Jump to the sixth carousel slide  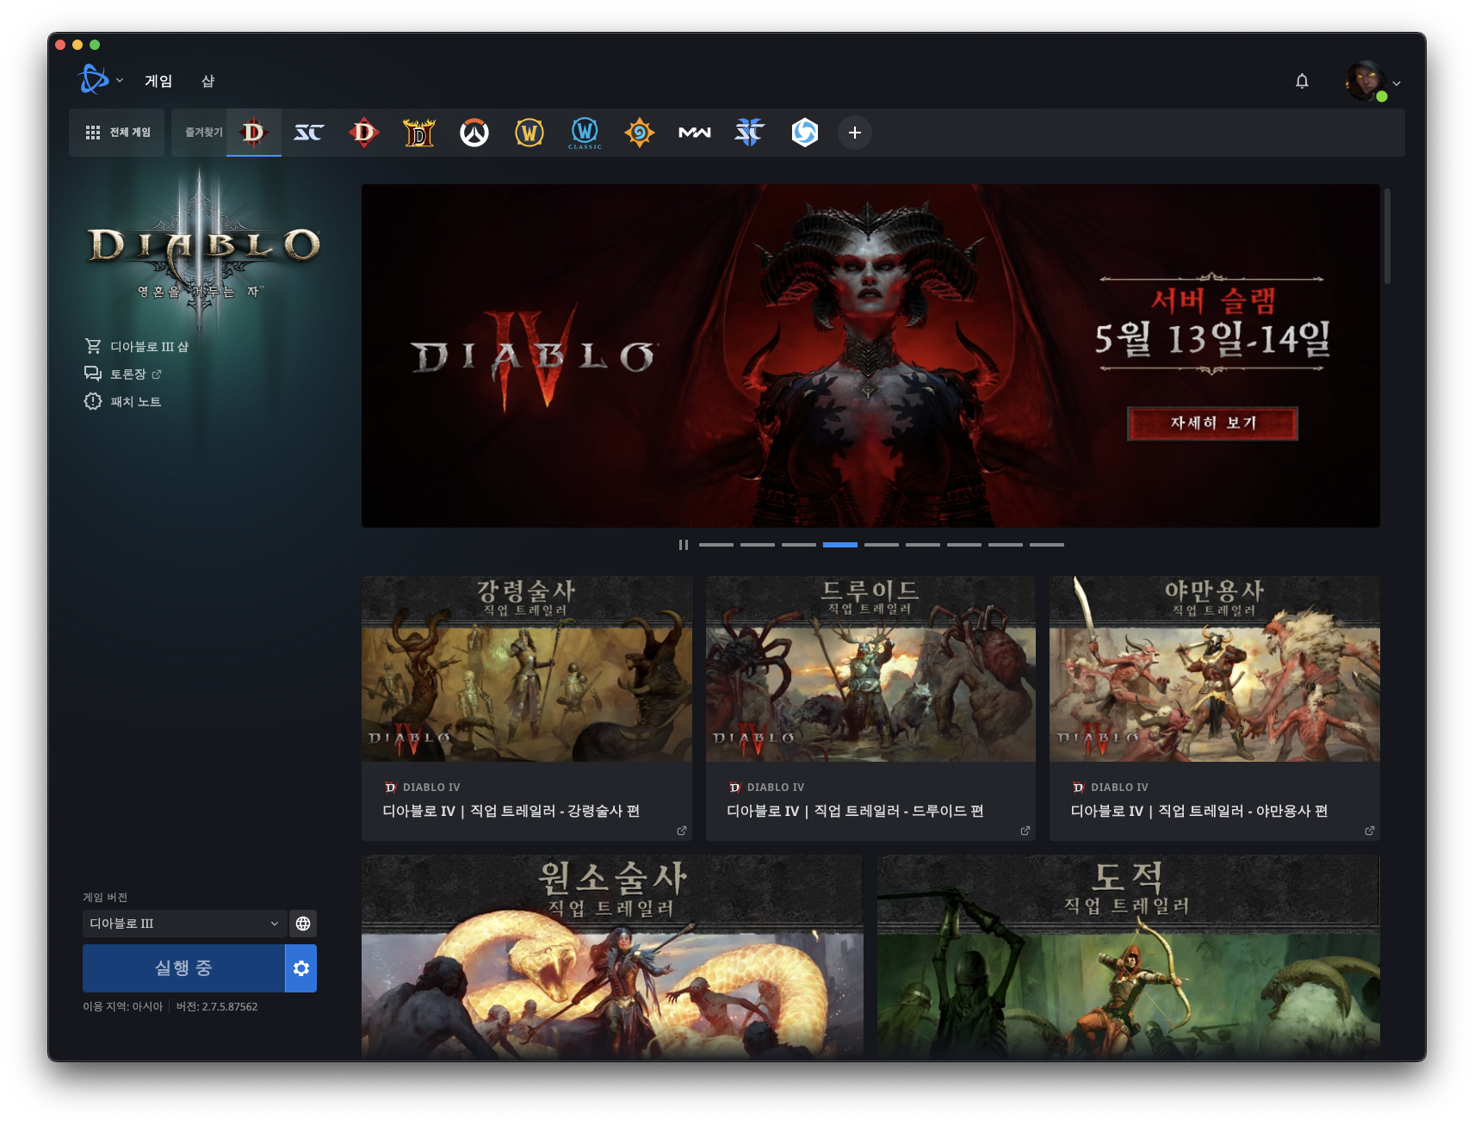(x=923, y=545)
